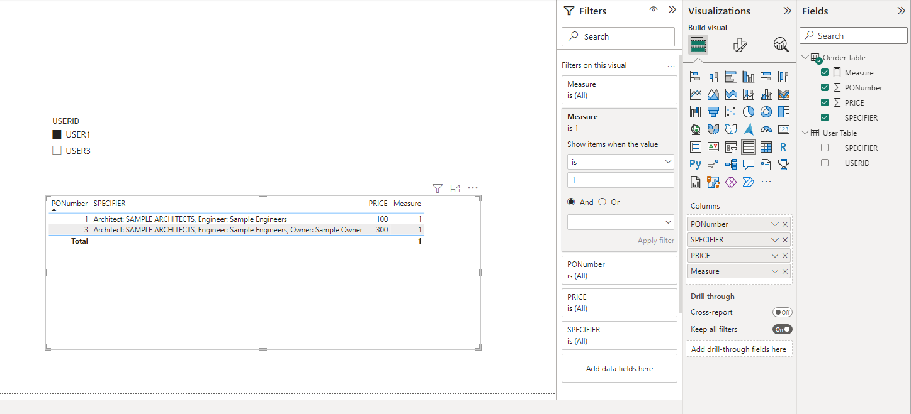
Task: Toggle Cross-report drill through switch
Action: tap(783, 312)
